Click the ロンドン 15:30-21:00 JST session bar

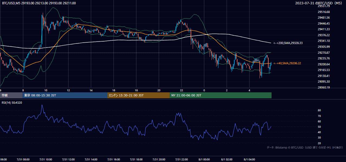click(x=139, y=95)
